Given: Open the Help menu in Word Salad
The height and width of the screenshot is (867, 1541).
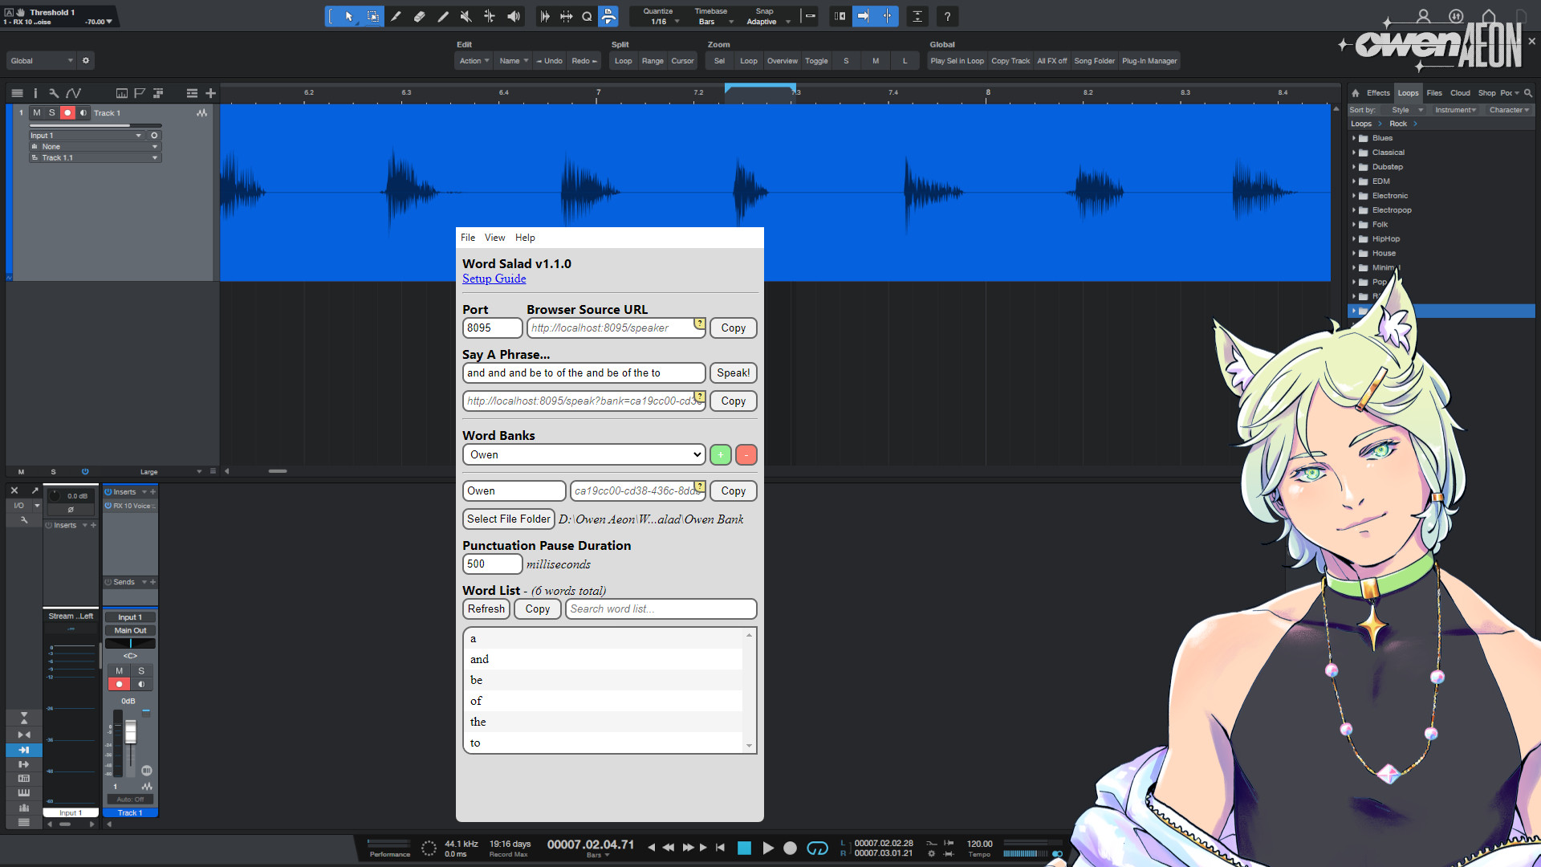Looking at the screenshot, I should click(525, 238).
